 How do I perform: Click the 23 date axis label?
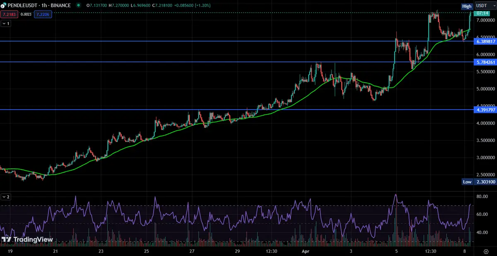(101, 251)
